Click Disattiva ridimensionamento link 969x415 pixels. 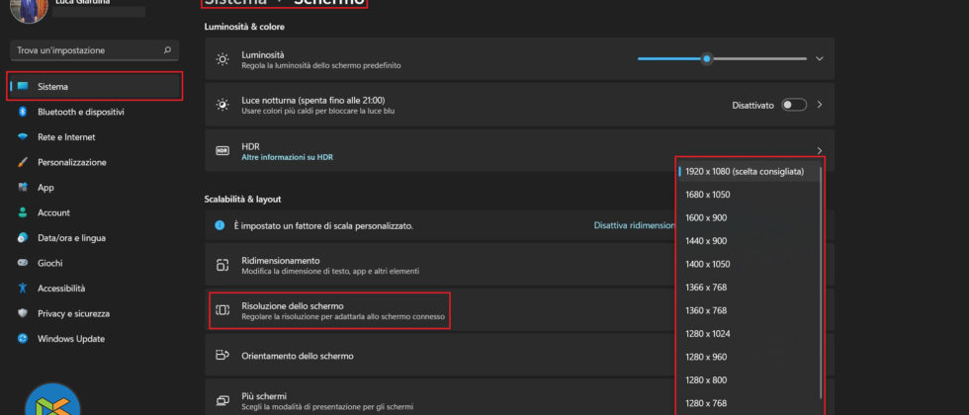pyautogui.click(x=635, y=226)
